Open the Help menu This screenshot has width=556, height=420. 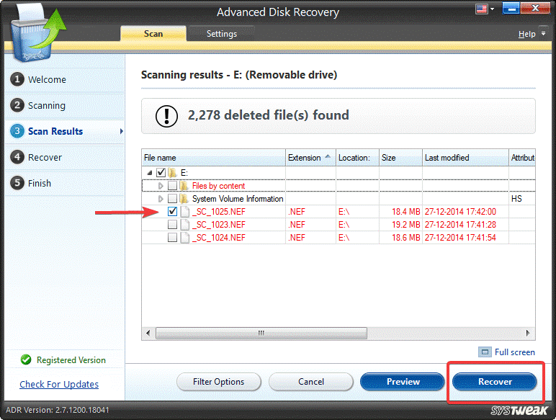[526, 34]
